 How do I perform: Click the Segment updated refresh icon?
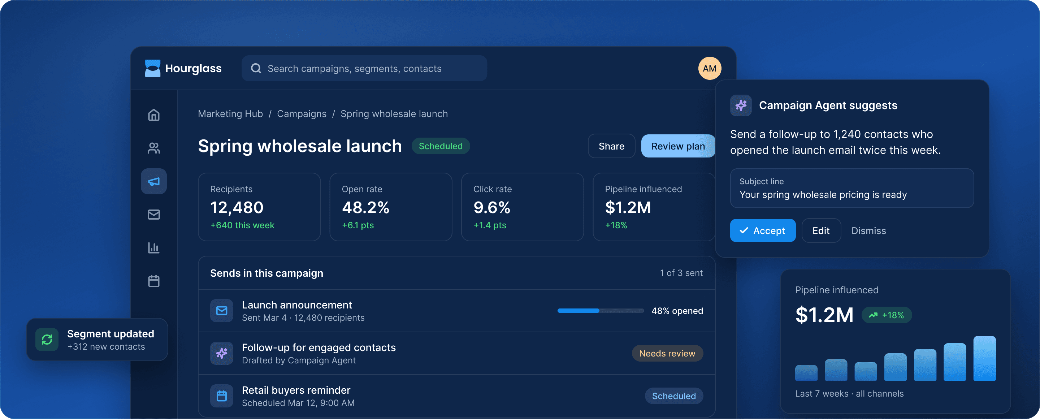pos(47,340)
